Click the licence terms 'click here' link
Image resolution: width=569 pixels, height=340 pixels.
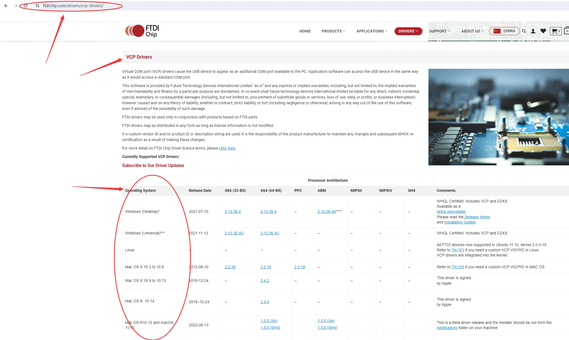227,148
